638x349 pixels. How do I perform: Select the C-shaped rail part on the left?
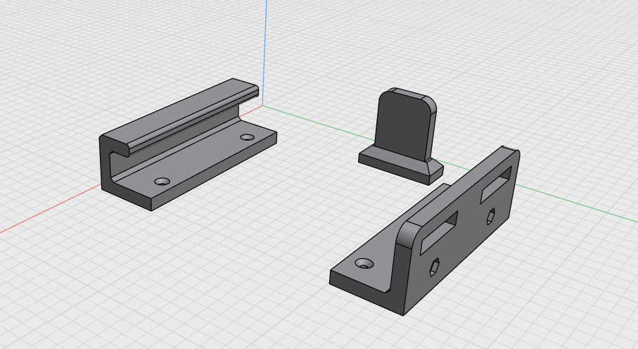pyautogui.click(x=187, y=144)
